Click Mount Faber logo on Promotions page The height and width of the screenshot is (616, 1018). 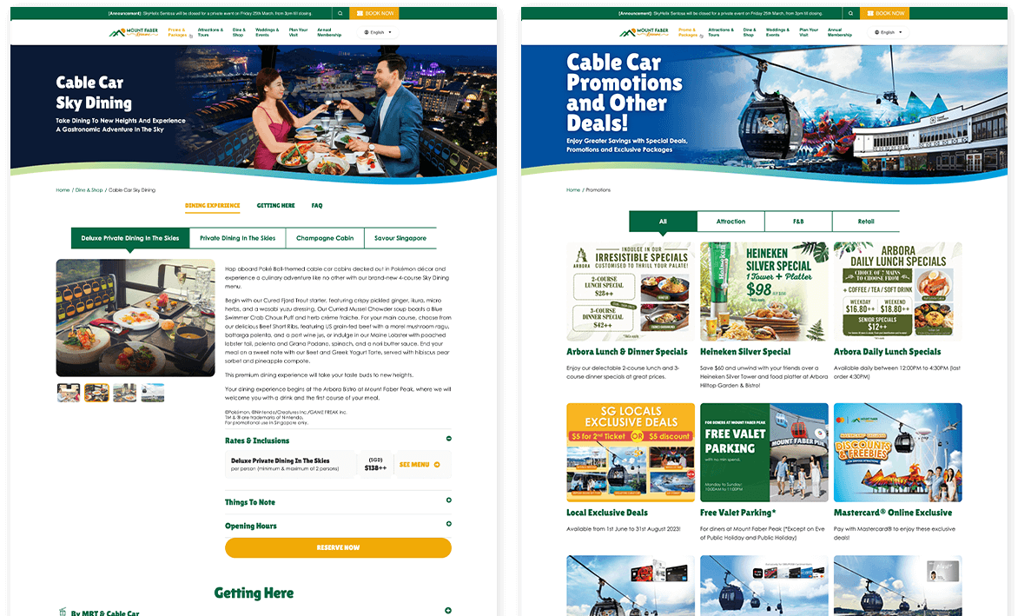(644, 32)
